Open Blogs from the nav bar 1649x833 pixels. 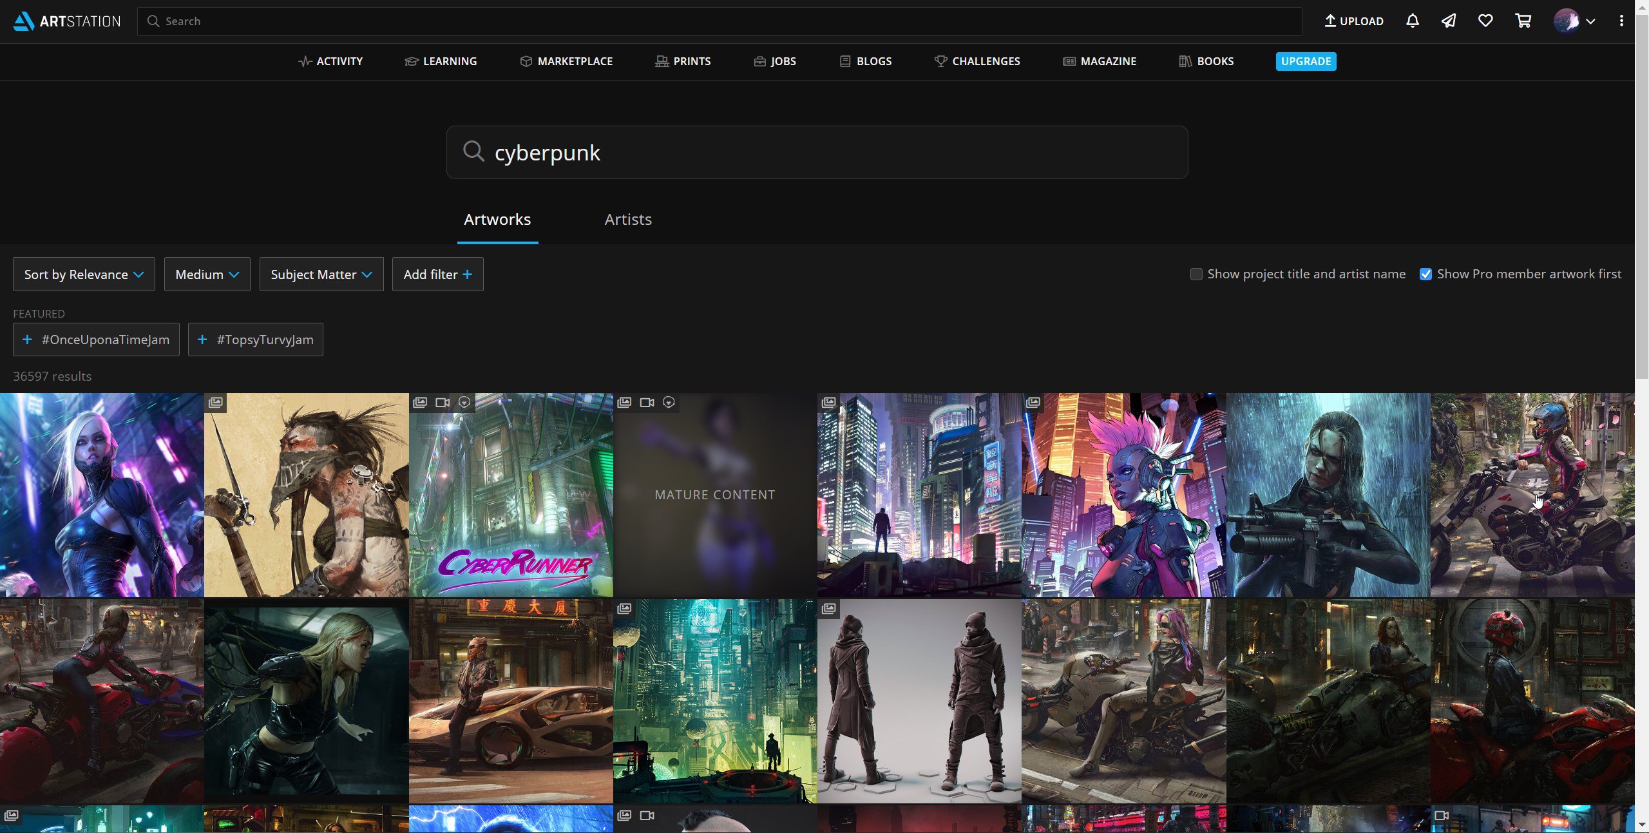point(866,61)
